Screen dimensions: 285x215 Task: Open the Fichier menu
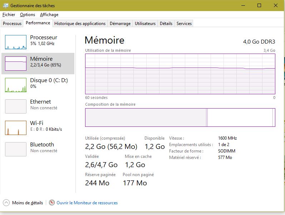[x=9, y=15]
